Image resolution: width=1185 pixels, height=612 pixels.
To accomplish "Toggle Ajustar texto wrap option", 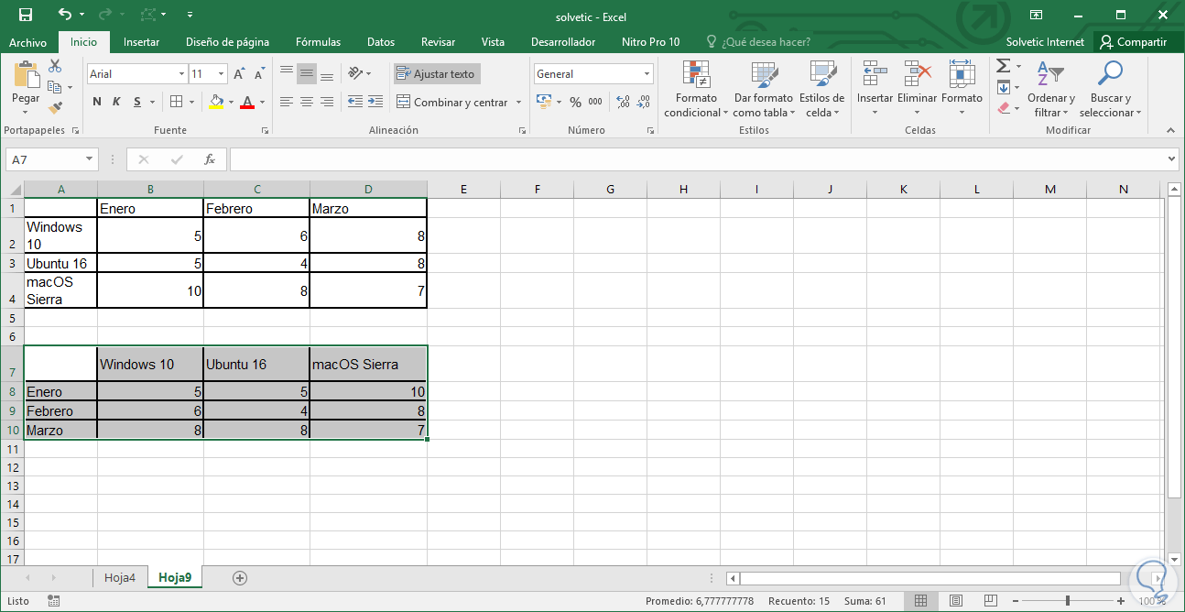I will point(437,74).
